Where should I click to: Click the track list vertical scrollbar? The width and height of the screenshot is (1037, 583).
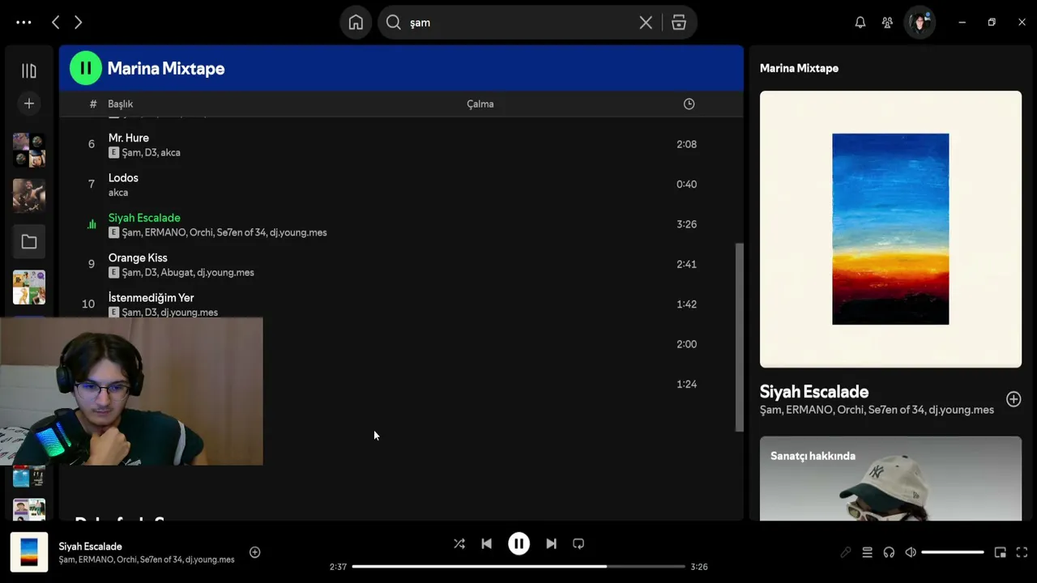739,336
